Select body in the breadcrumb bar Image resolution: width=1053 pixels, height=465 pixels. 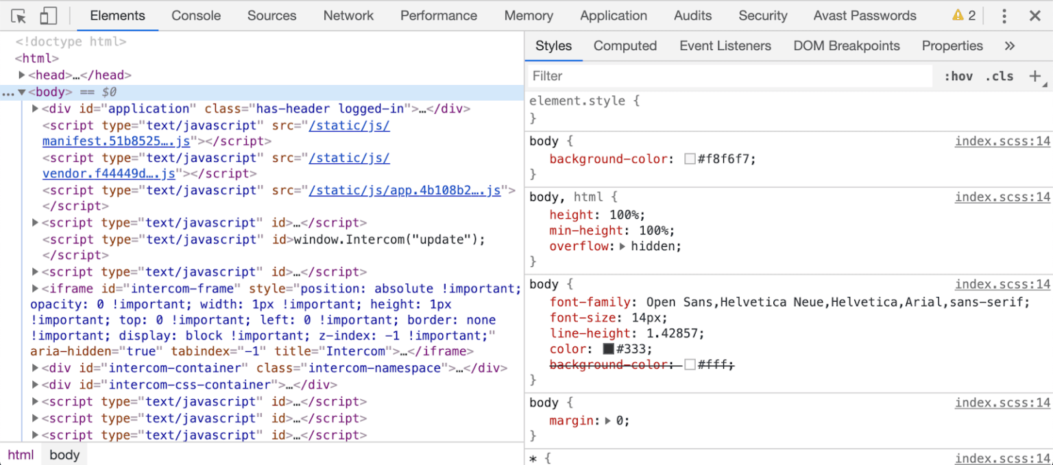[x=65, y=455]
